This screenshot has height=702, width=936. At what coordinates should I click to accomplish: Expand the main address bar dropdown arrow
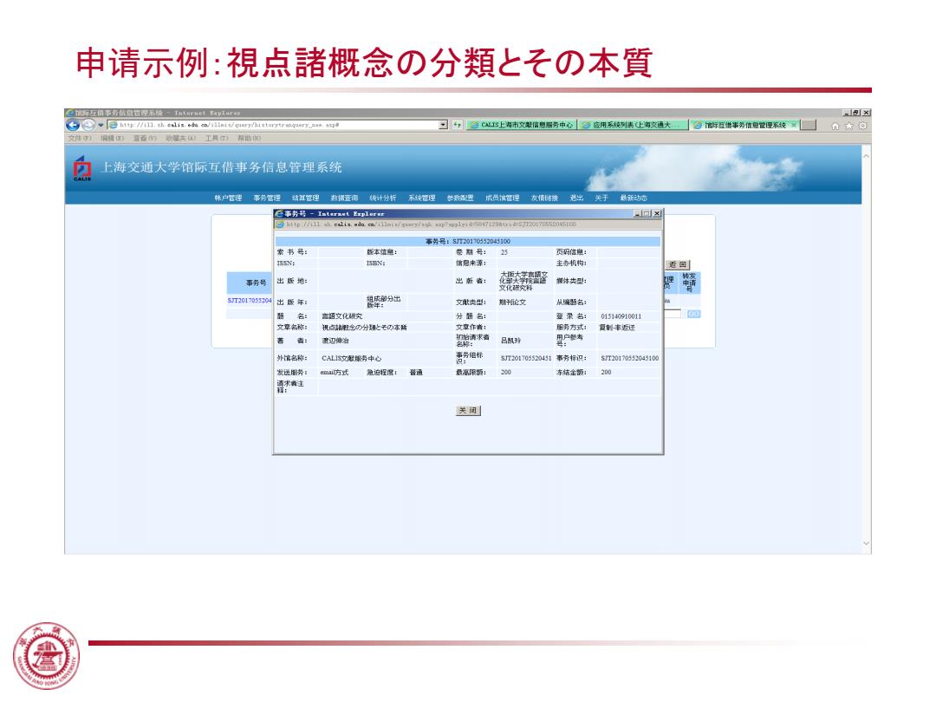click(443, 125)
